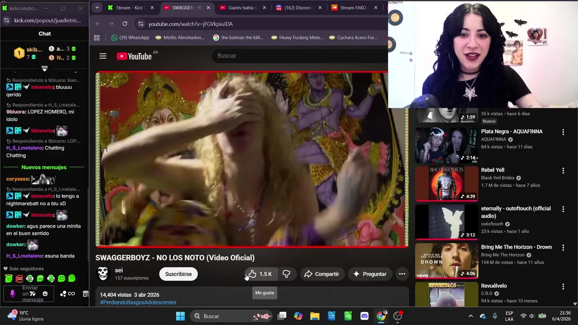
Task: Open File Explorer from the taskbar
Action: (x=315, y=316)
